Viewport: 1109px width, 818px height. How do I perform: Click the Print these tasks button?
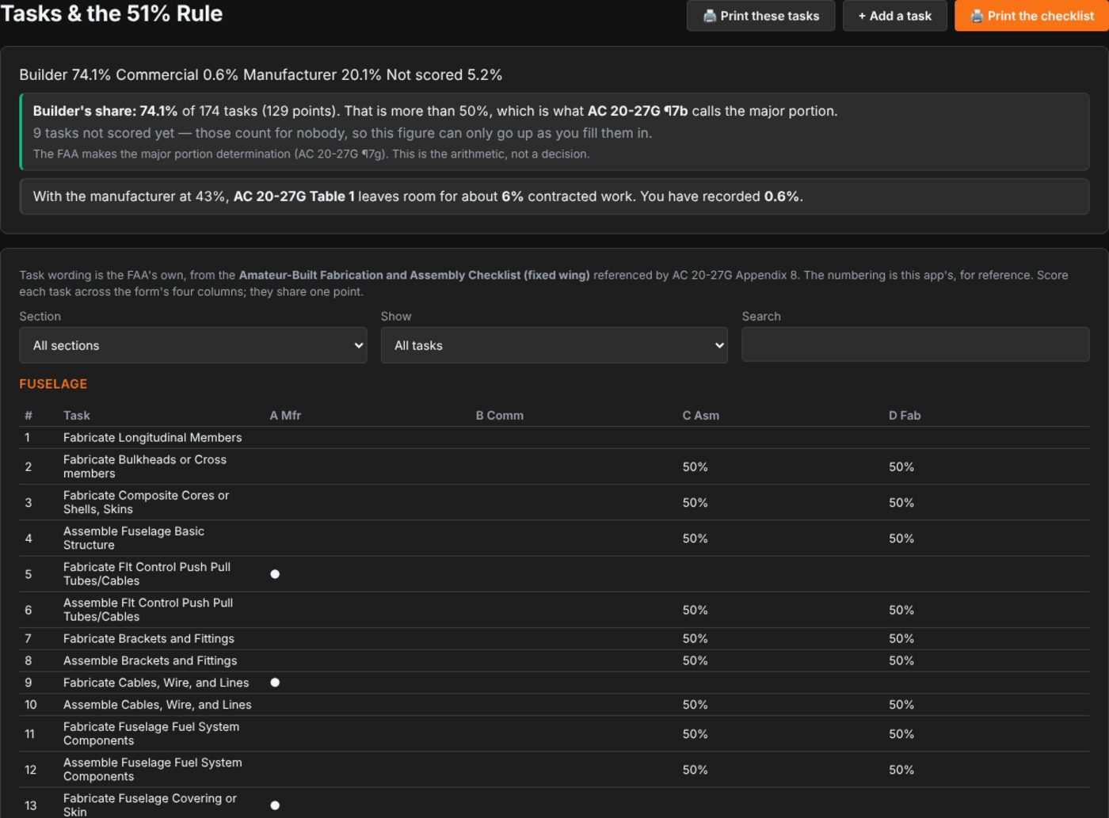(760, 16)
